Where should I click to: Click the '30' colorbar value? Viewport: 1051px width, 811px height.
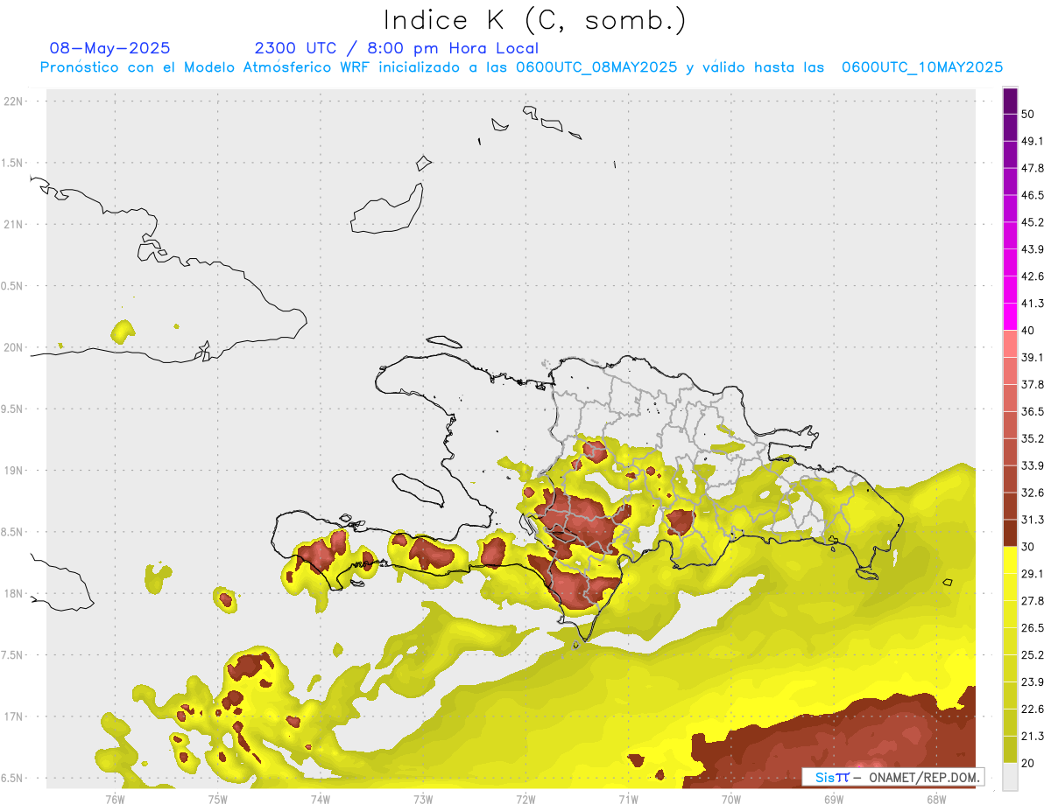pos(1028,547)
